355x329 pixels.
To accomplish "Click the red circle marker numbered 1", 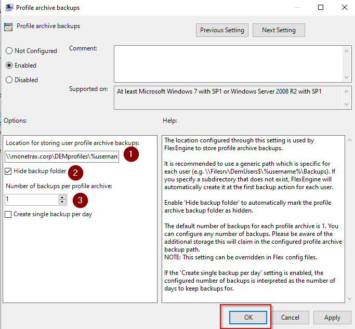I will pos(131,154).
